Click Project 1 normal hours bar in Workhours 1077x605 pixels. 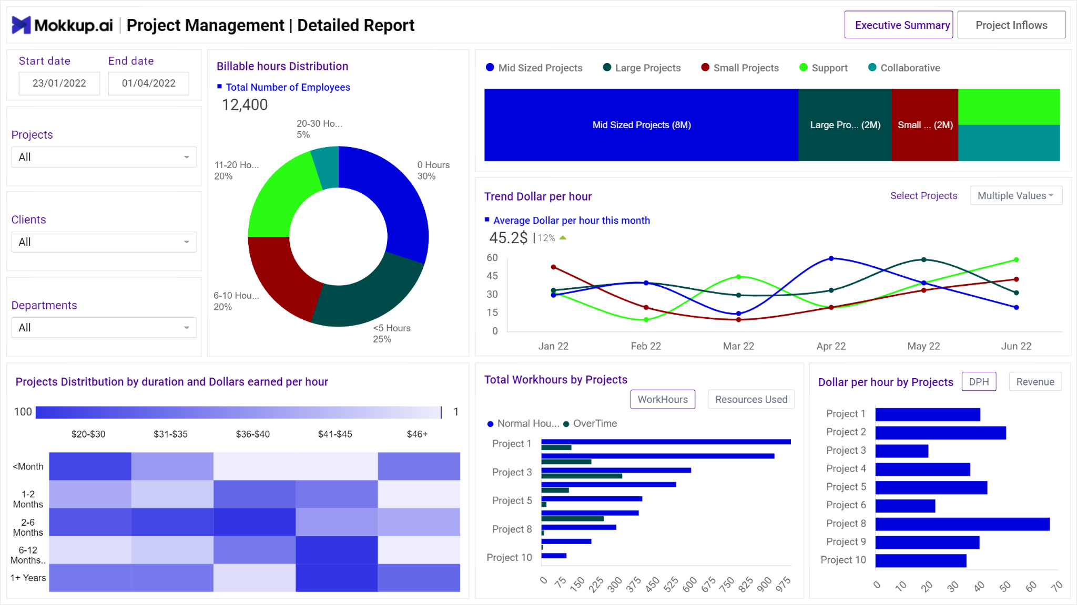[x=666, y=442]
